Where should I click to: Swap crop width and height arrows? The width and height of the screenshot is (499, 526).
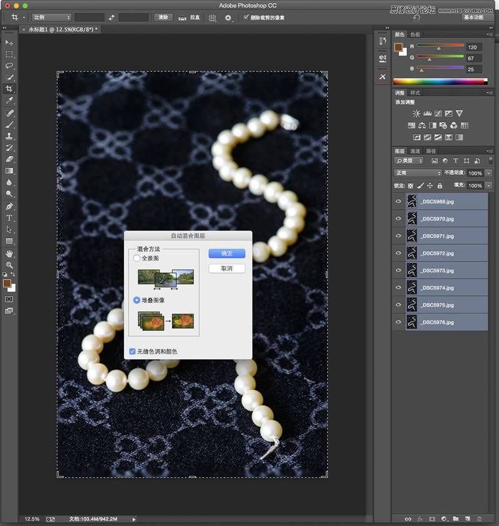tap(112, 17)
